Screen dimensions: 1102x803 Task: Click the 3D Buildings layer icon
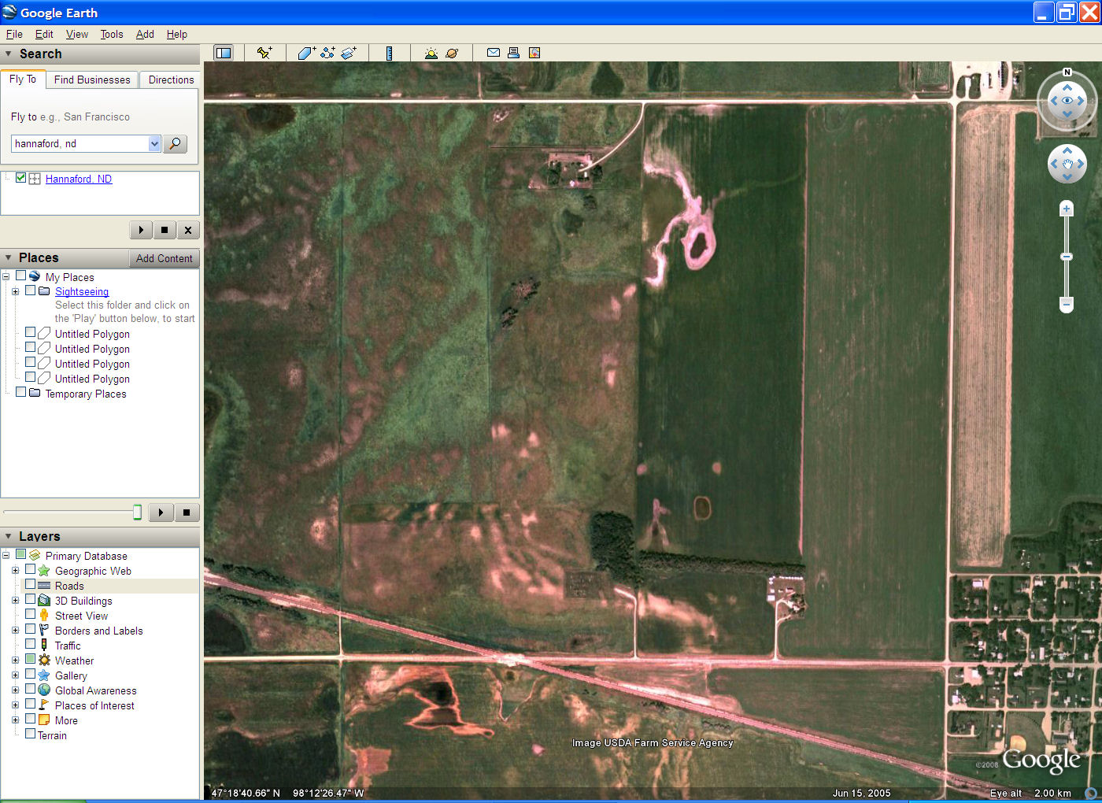point(44,601)
